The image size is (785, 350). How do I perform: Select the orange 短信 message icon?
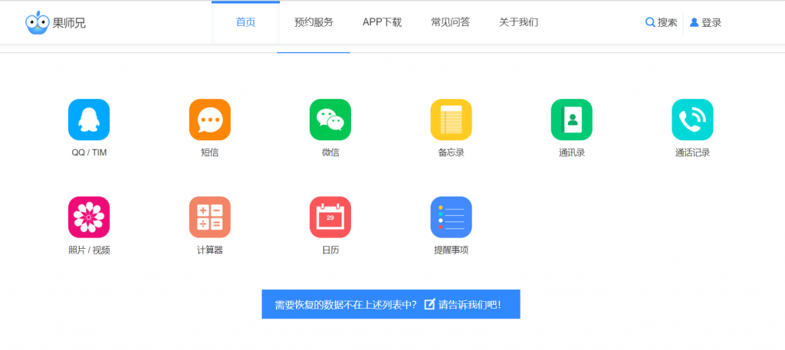point(210,119)
